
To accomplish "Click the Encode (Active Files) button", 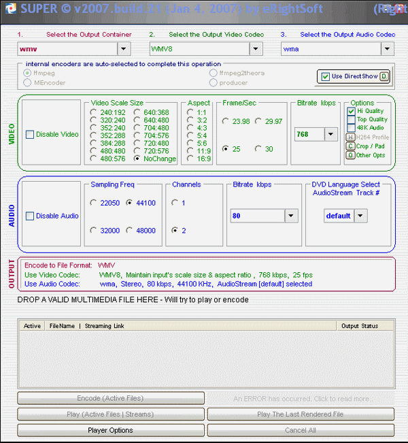I will click(110, 398).
